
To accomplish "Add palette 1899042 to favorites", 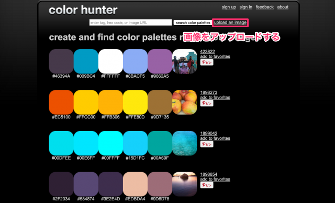I will pos(215,138).
